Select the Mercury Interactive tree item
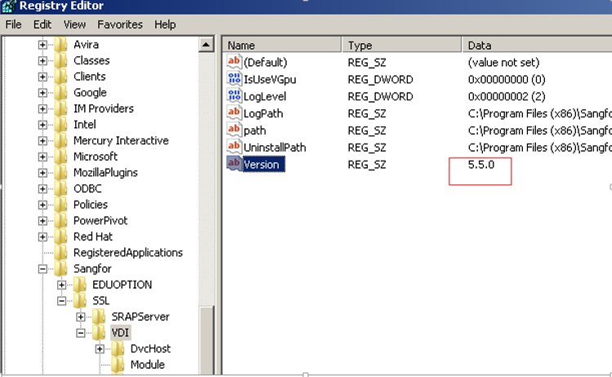Image resolution: width=612 pixels, height=377 pixels. [121, 140]
